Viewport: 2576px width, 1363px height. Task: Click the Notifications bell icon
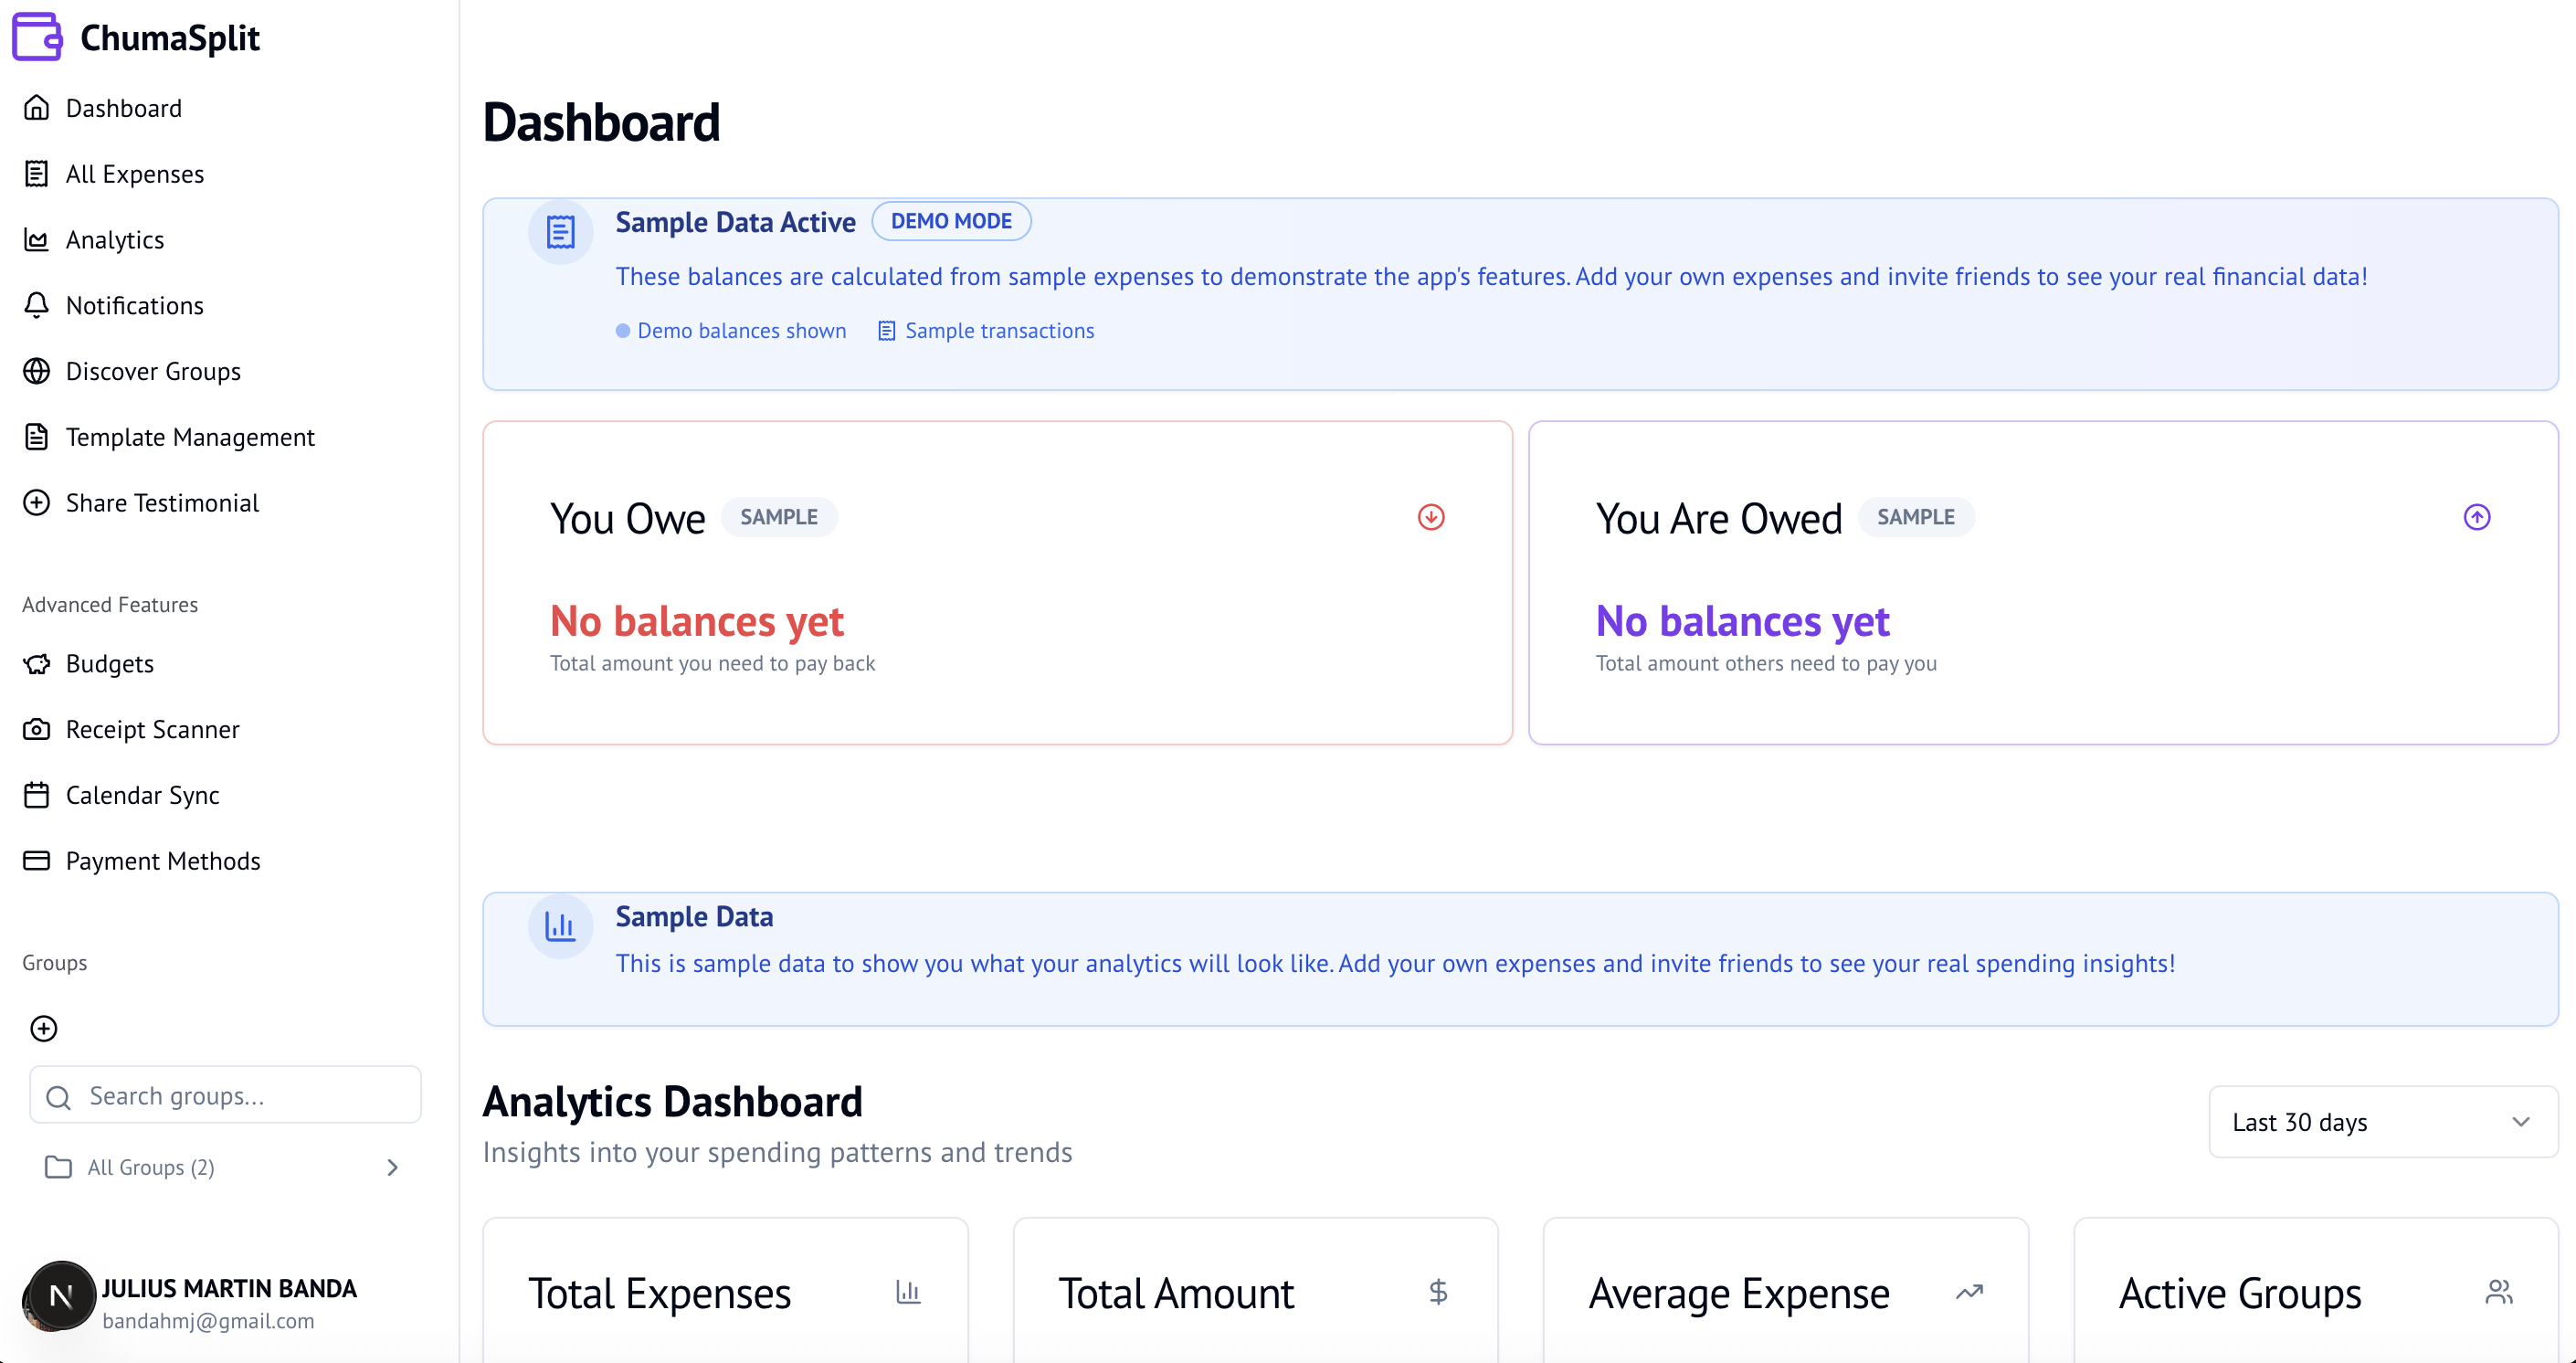[37, 305]
